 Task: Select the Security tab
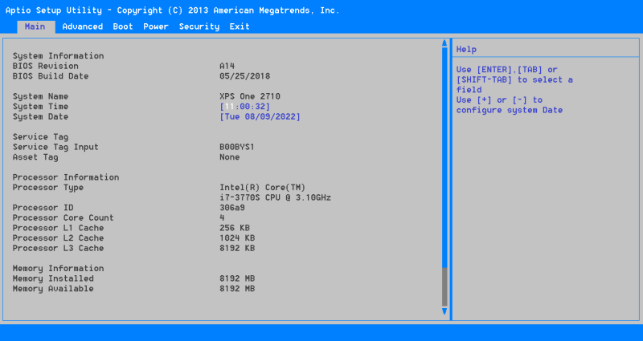point(199,26)
